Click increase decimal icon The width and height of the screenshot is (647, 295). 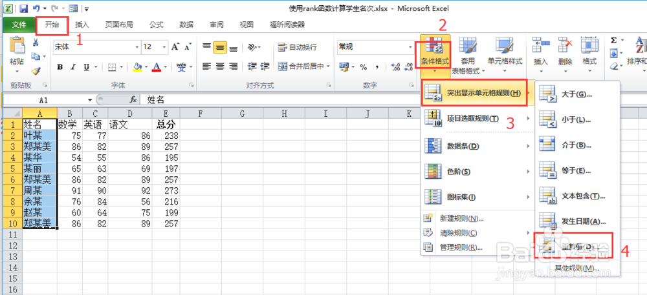click(395, 66)
